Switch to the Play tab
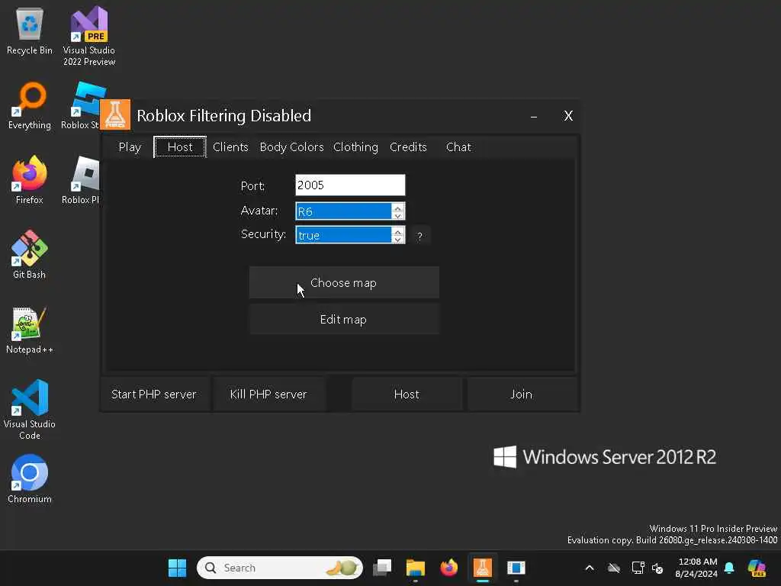 click(130, 147)
